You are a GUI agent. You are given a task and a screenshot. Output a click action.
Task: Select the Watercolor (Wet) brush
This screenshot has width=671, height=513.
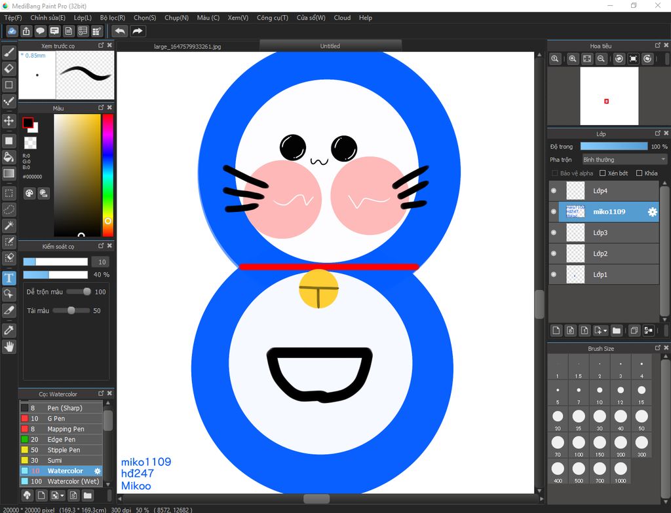(x=61, y=482)
